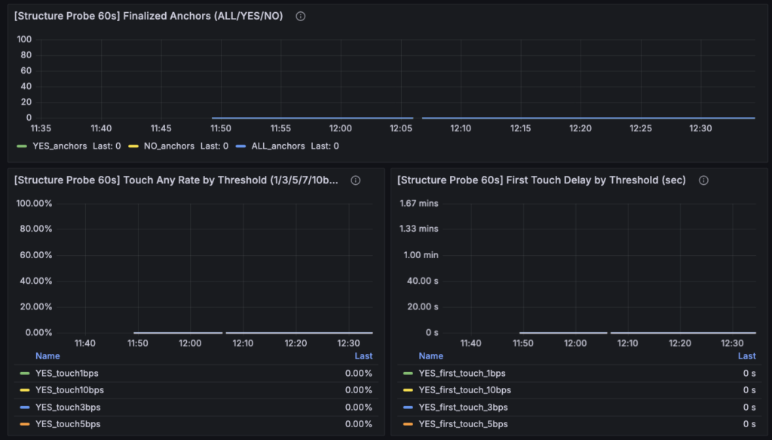Select YES_touch3bps series in legend

click(x=68, y=408)
